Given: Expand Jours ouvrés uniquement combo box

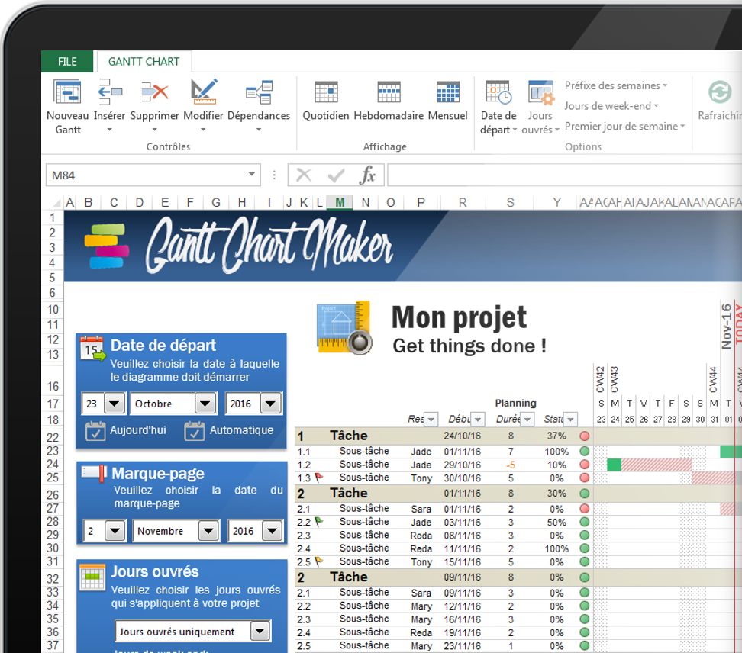Looking at the screenshot, I should [260, 631].
